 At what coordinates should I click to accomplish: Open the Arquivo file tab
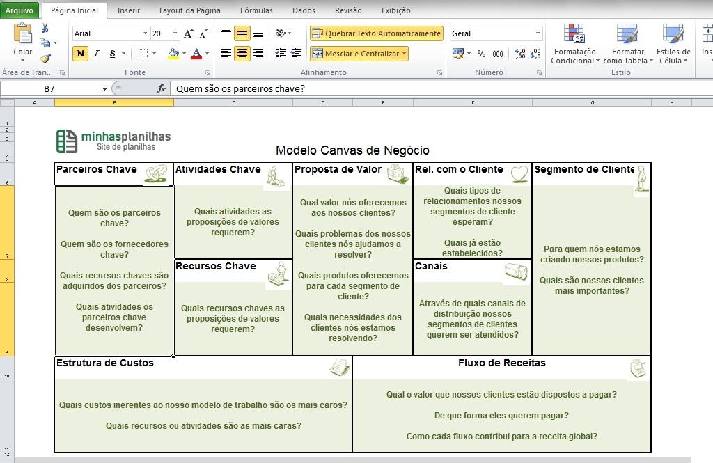tap(19, 10)
